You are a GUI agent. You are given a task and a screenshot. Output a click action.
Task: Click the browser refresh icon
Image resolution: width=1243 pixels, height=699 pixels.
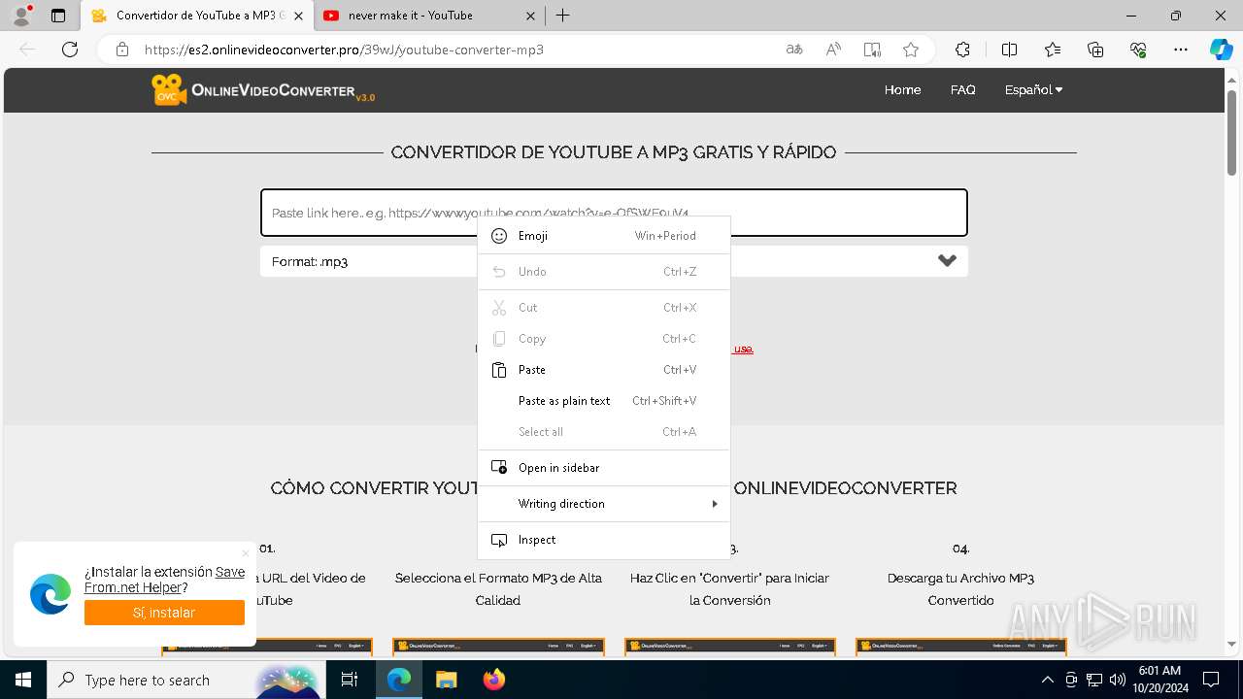coord(70,50)
